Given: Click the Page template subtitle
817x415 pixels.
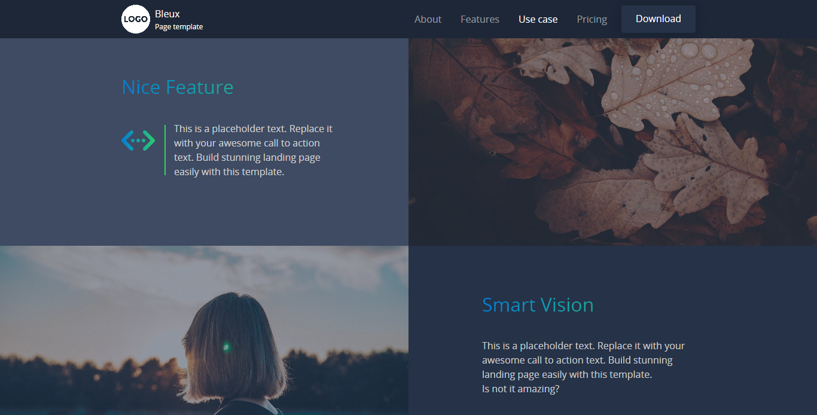Looking at the screenshot, I should point(179,27).
